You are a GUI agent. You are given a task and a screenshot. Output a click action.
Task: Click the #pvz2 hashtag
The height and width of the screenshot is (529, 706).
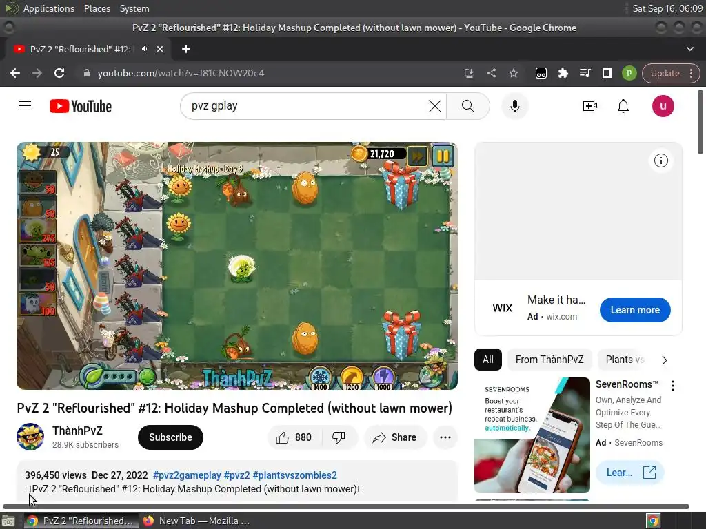point(237,475)
